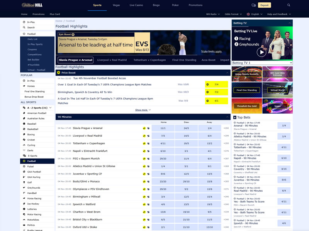Screen dimensions: 309x231
Task: Open the chat icon beside Deposit
Action: [253, 5]
